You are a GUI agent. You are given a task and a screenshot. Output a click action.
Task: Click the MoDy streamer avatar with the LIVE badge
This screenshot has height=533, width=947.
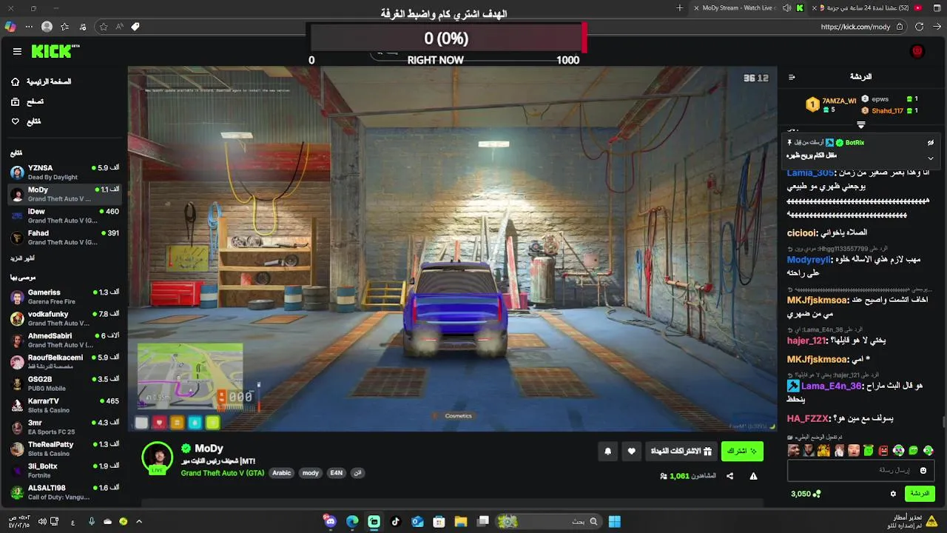tap(157, 458)
